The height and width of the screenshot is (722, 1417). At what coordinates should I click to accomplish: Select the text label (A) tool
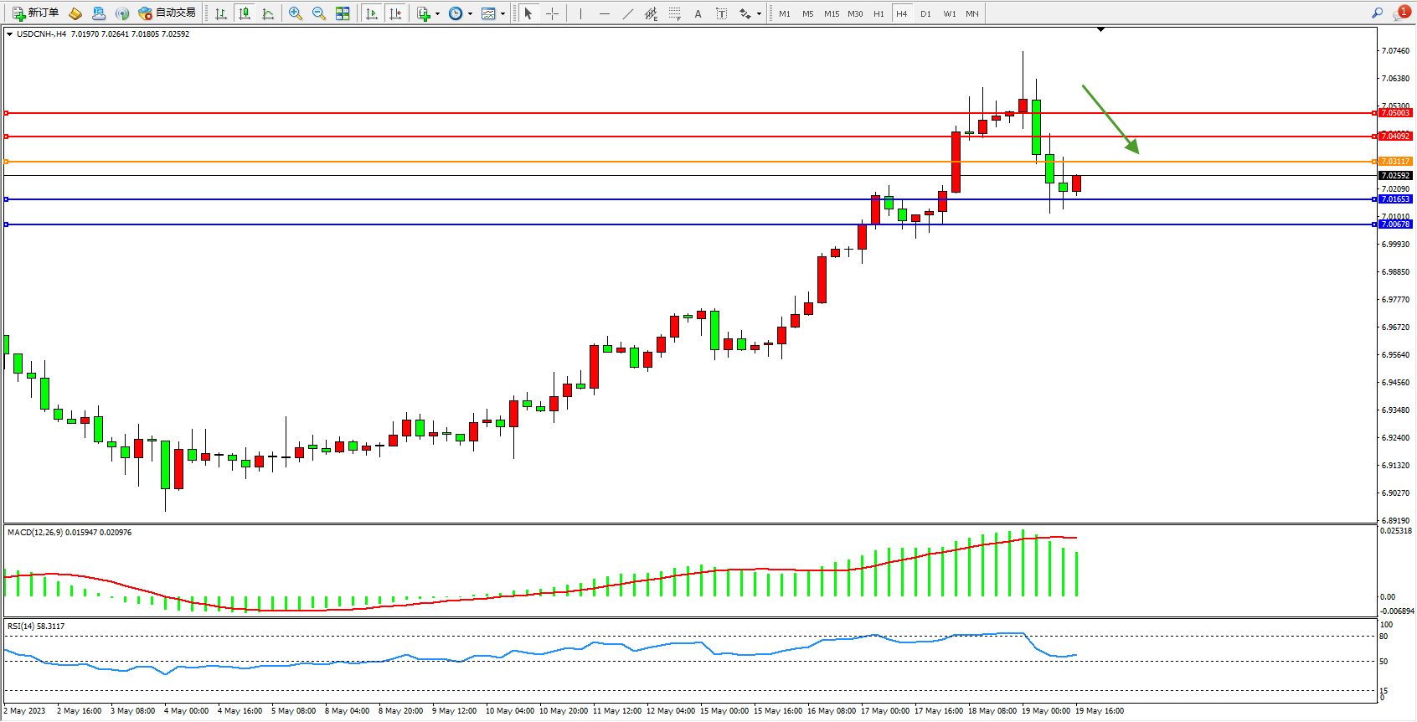pyautogui.click(x=698, y=13)
